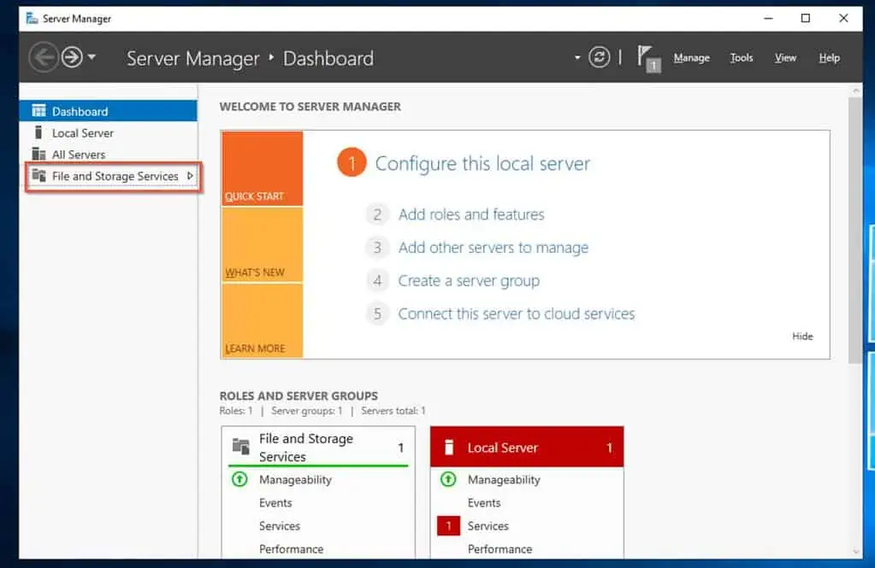
Task: Select All Servers in the sidebar
Action: (x=109, y=155)
